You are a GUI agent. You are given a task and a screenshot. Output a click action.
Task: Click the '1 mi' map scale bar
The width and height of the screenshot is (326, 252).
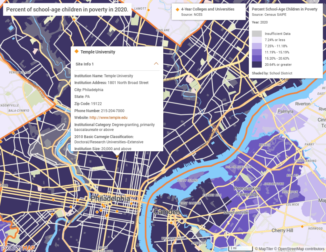pos(241,248)
